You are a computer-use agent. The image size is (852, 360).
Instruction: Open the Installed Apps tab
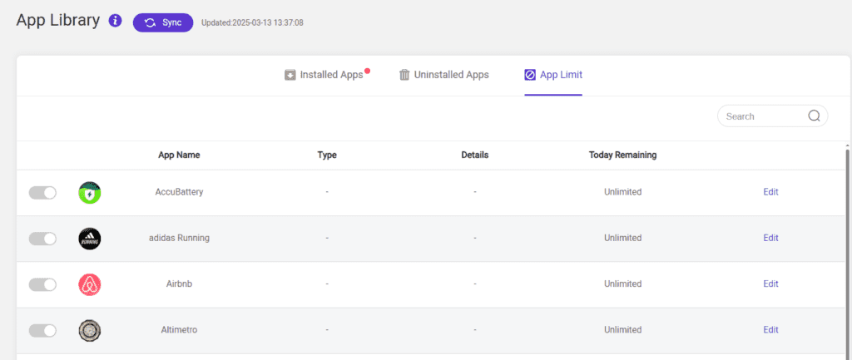325,75
